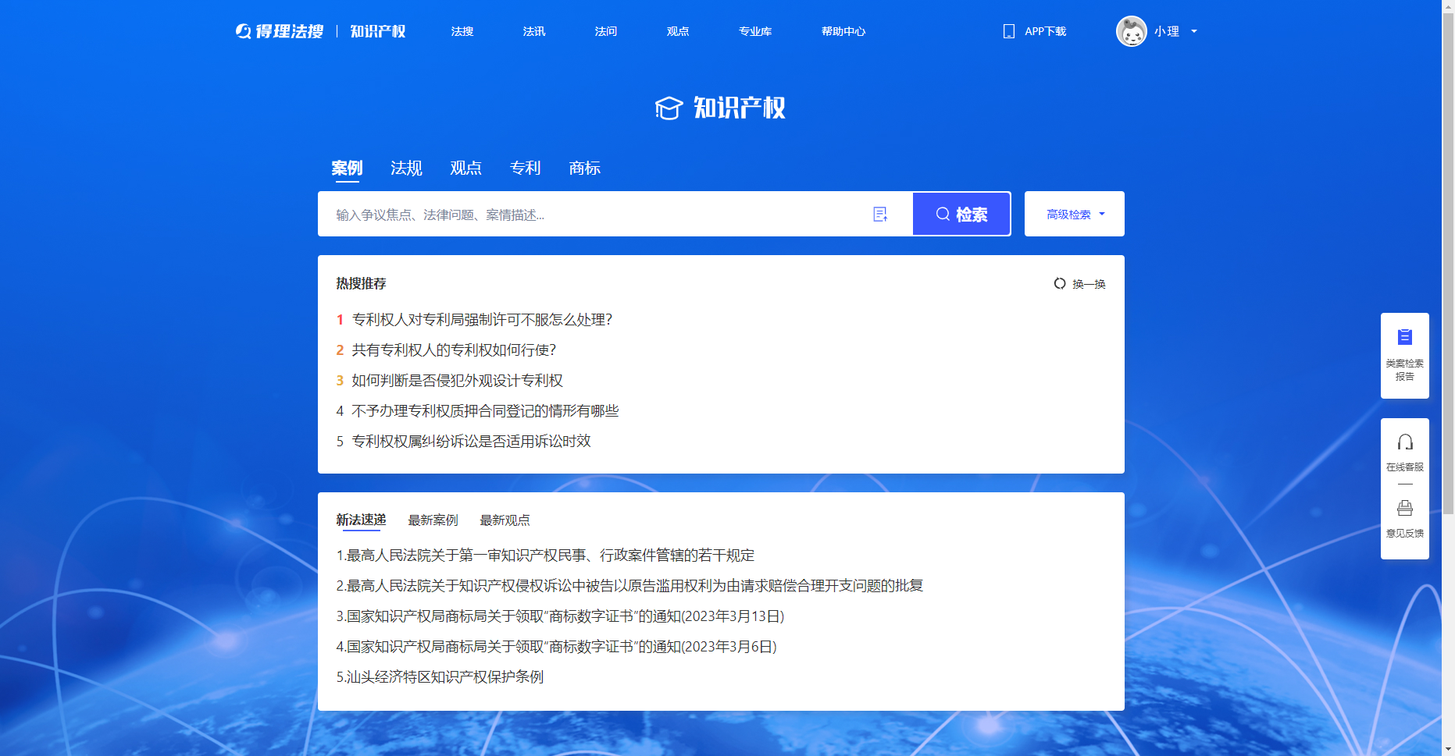Switch to the 最新观点 tab
The width and height of the screenshot is (1455, 756).
click(505, 520)
